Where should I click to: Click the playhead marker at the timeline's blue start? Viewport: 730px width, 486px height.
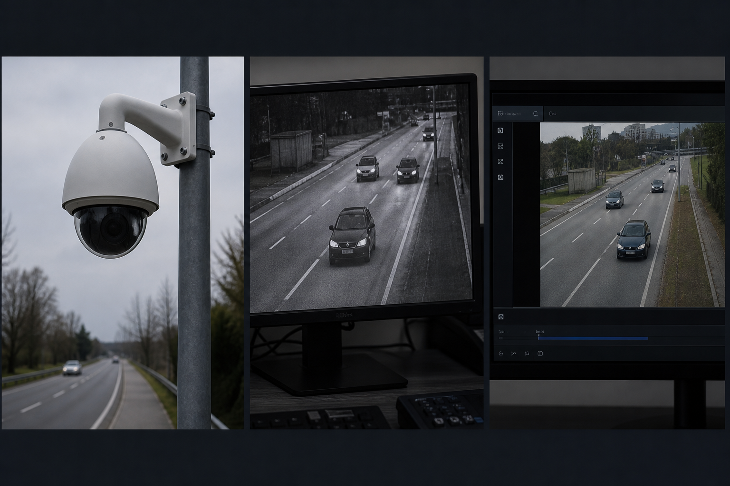pyautogui.click(x=538, y=336)
